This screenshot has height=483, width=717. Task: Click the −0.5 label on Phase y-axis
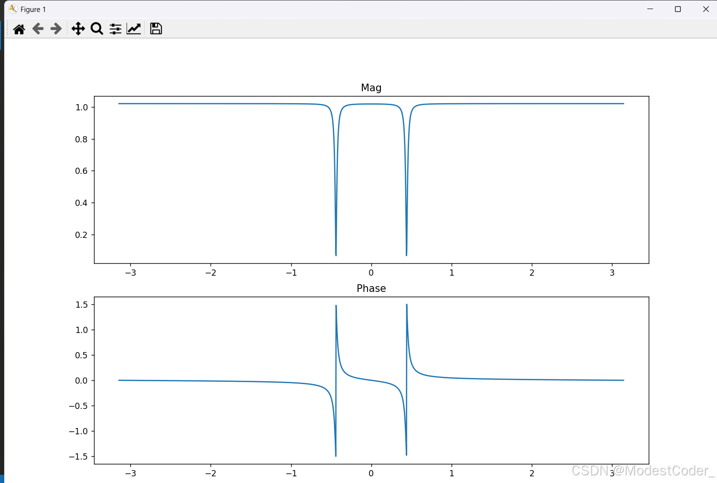click(78, 406)
